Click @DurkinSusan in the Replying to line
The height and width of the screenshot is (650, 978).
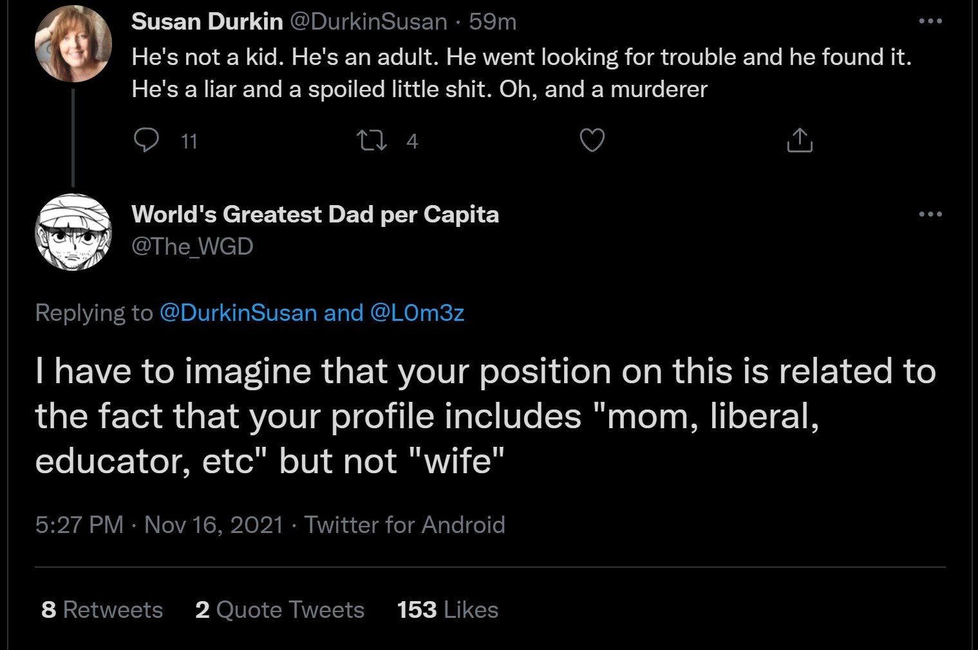pos(238,312)
